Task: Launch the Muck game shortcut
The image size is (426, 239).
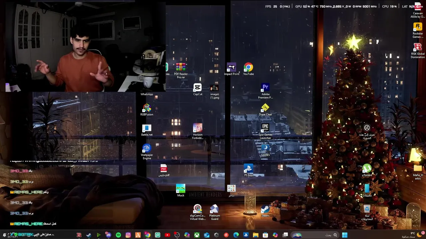Action: click(x=181, y=191)
